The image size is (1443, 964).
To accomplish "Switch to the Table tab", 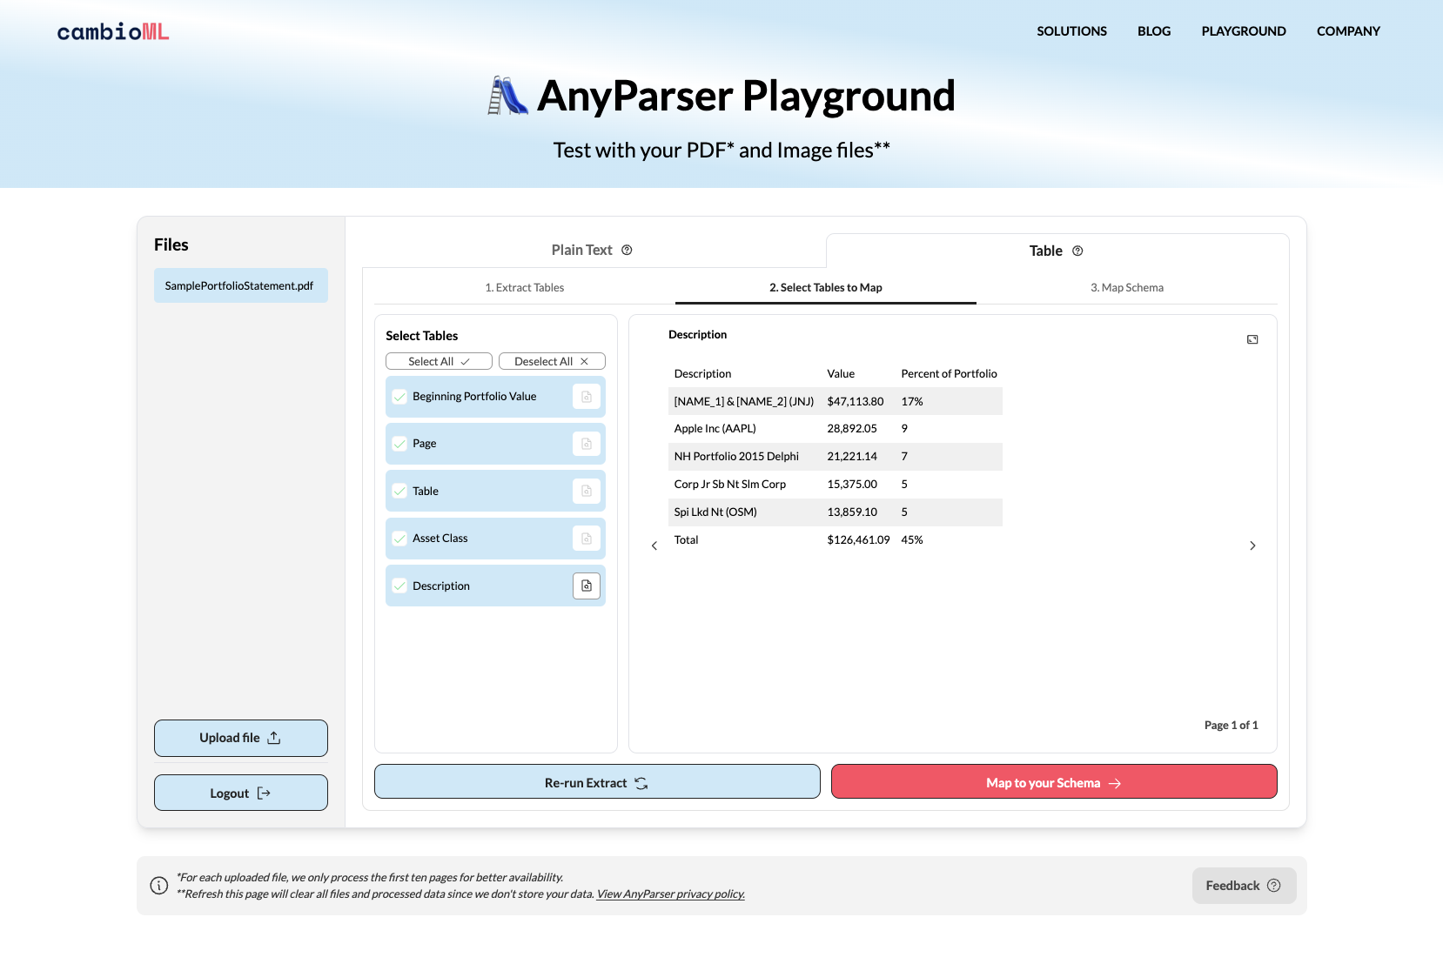I will coord(1057,251).
